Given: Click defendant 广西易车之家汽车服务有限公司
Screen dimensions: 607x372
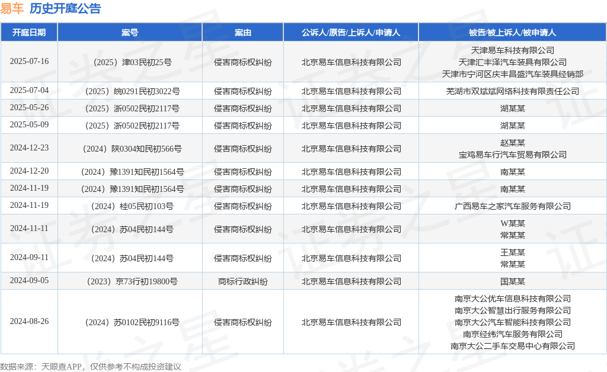Looking at the screenshot, I should pos(513,206).
